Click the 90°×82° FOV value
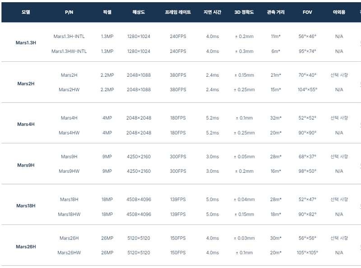This screenshot has height=268, width=361. 307,214
